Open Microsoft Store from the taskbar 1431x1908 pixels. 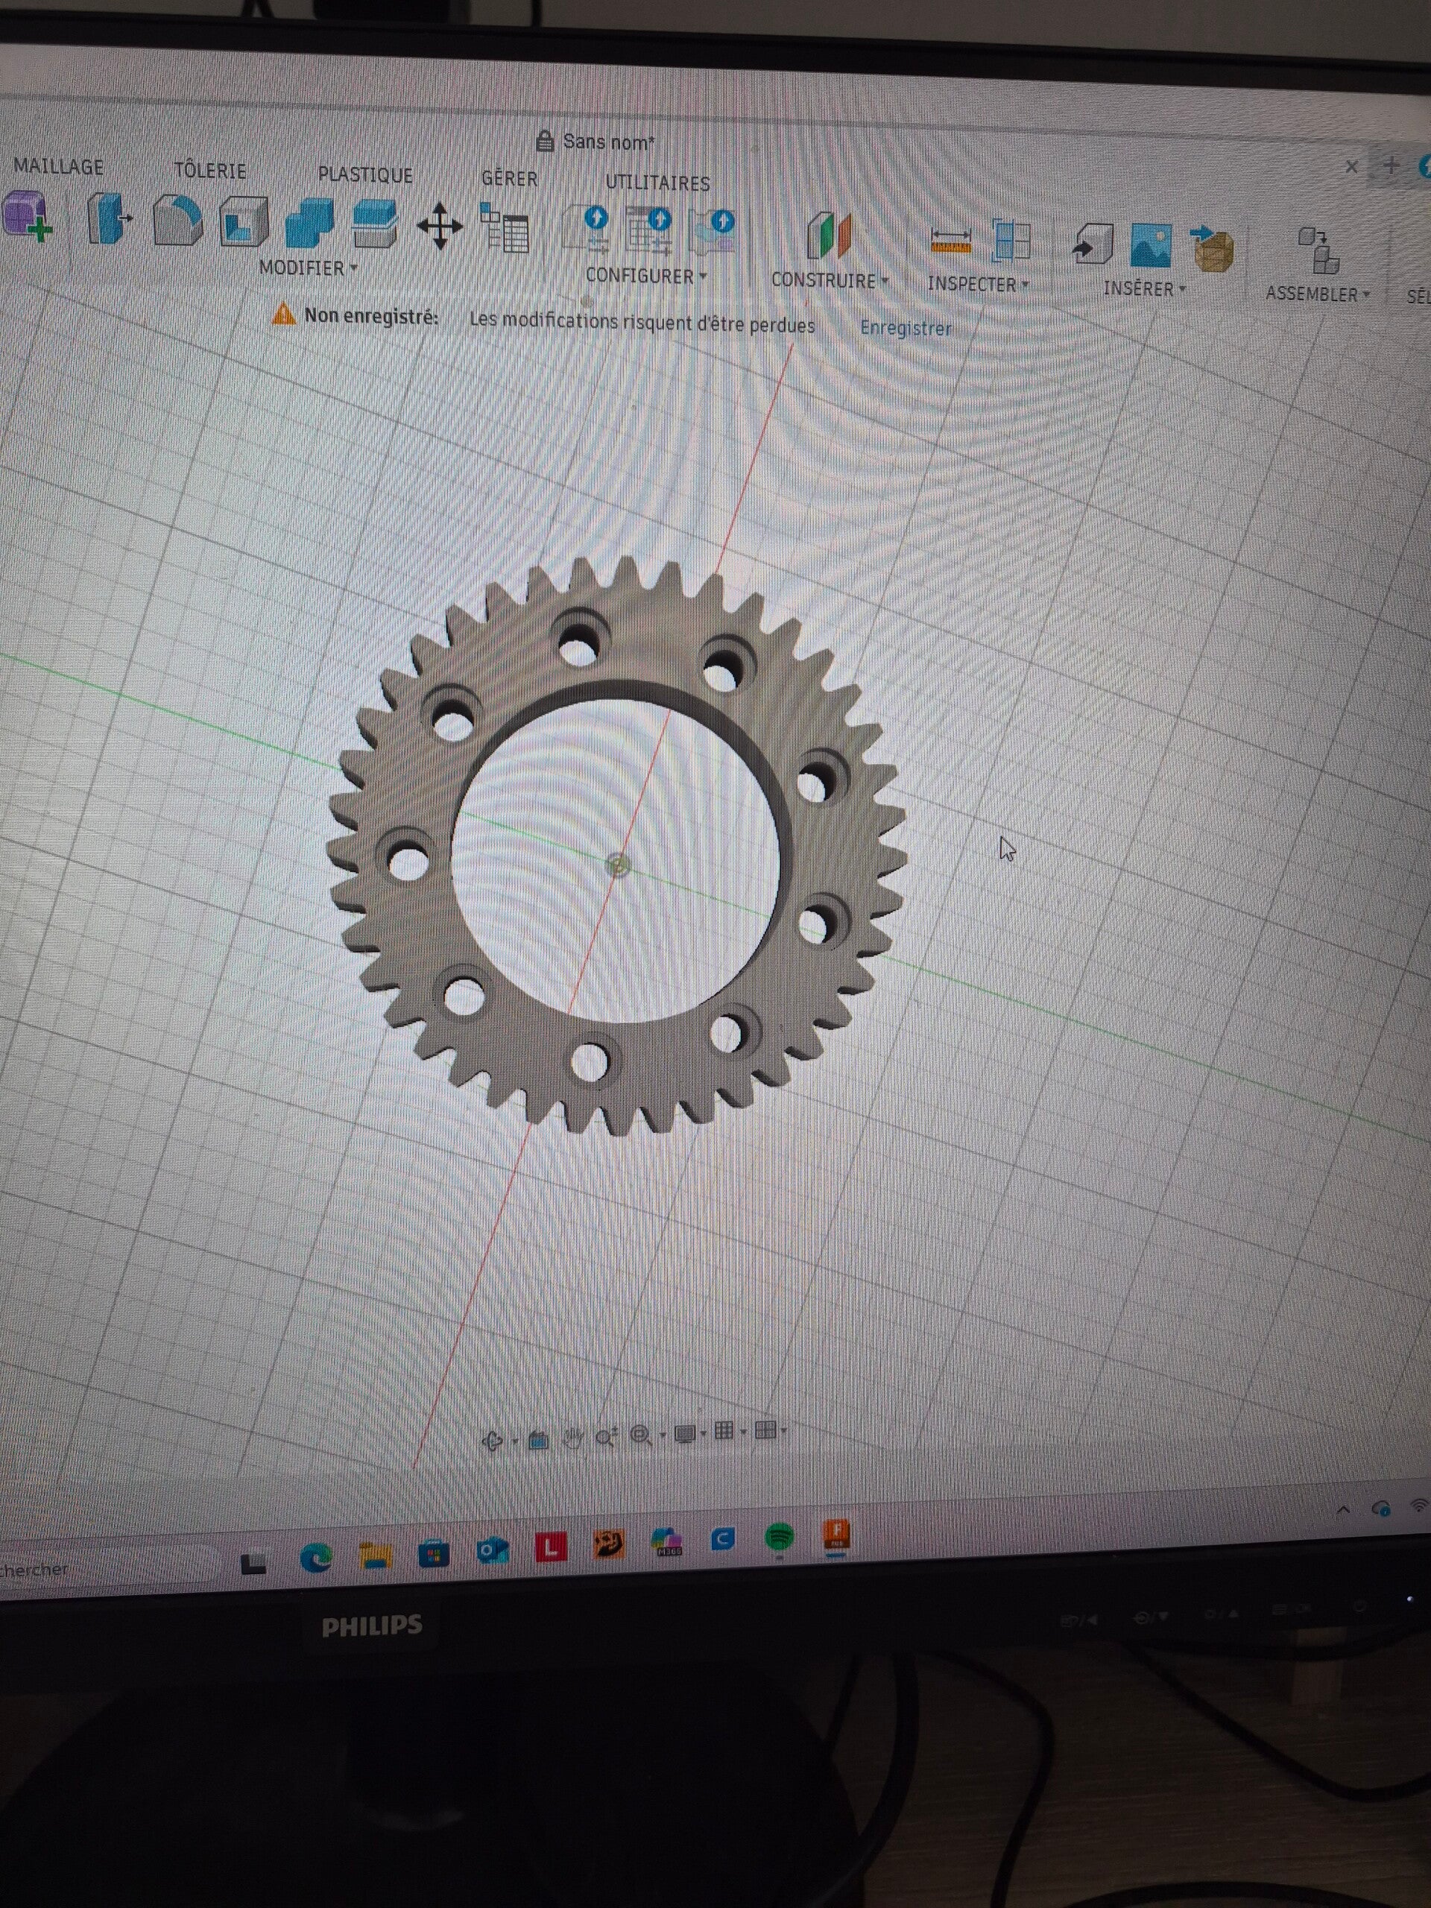coord(433,1553)
